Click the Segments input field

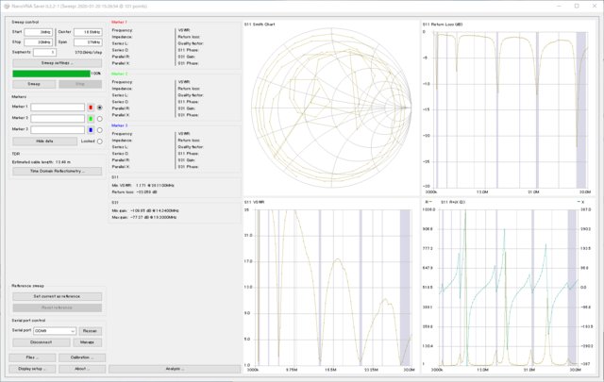(44, 52)
